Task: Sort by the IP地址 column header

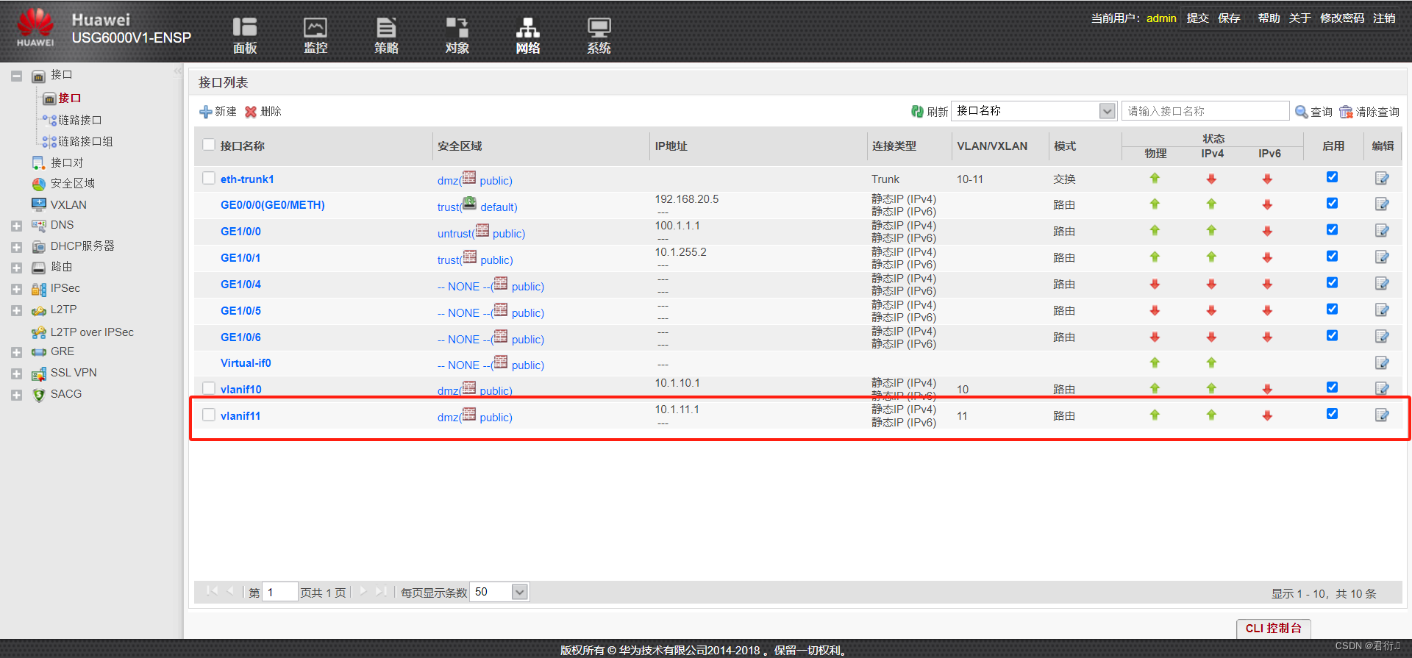Action: [671, 146]
